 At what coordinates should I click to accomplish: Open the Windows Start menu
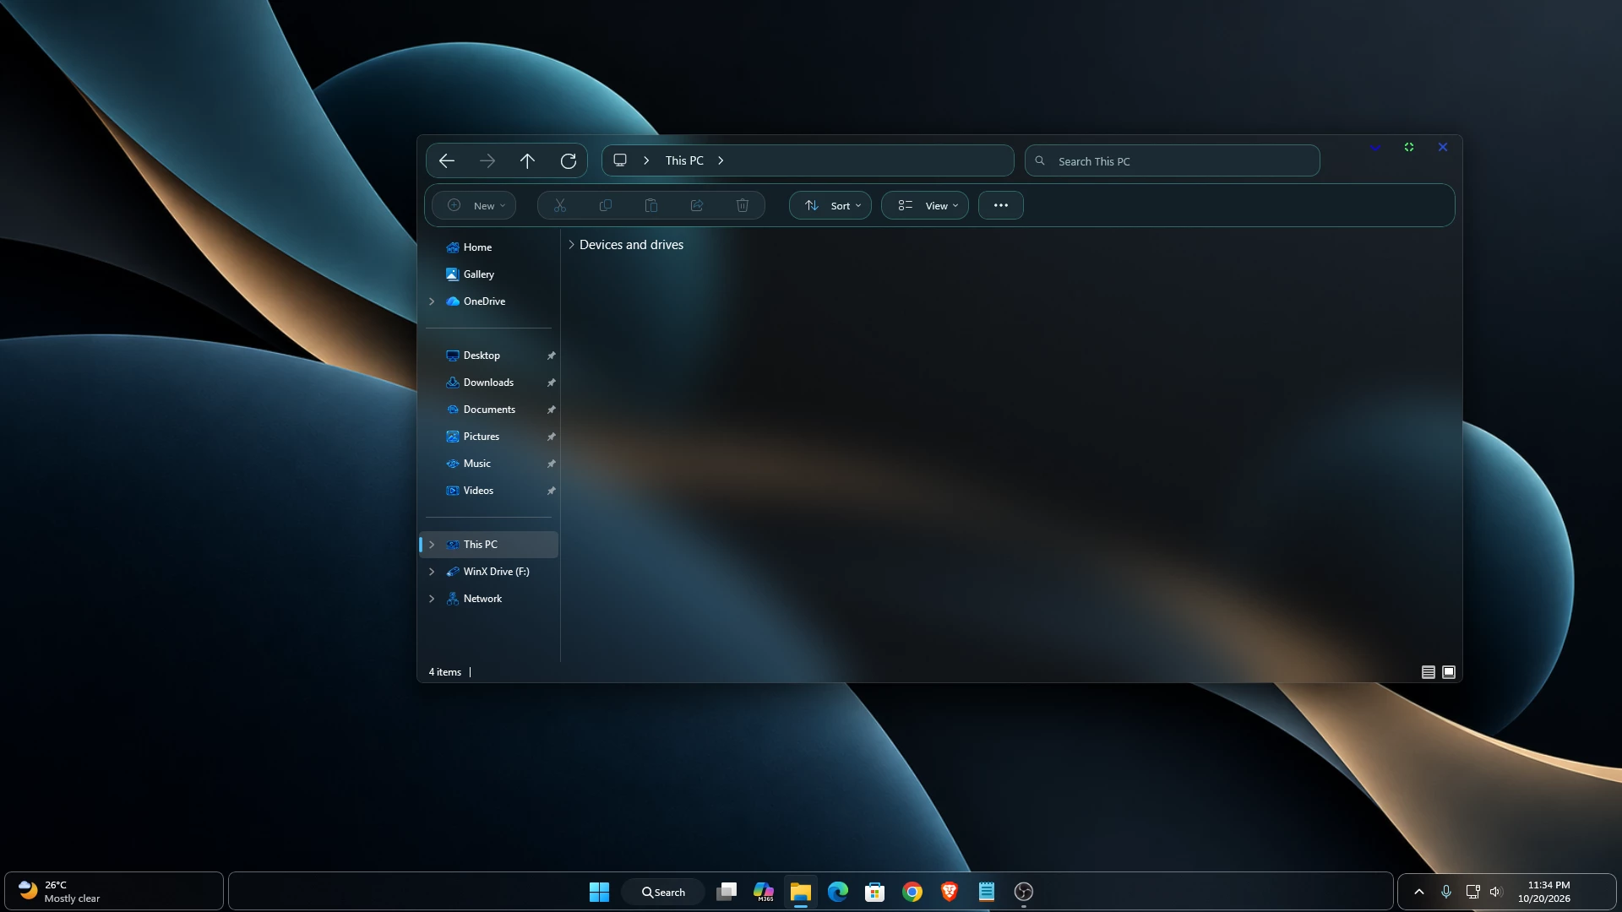point(599,892)
